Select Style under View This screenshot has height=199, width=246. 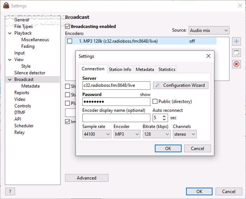pyautogui.click(x=26, y=66)
